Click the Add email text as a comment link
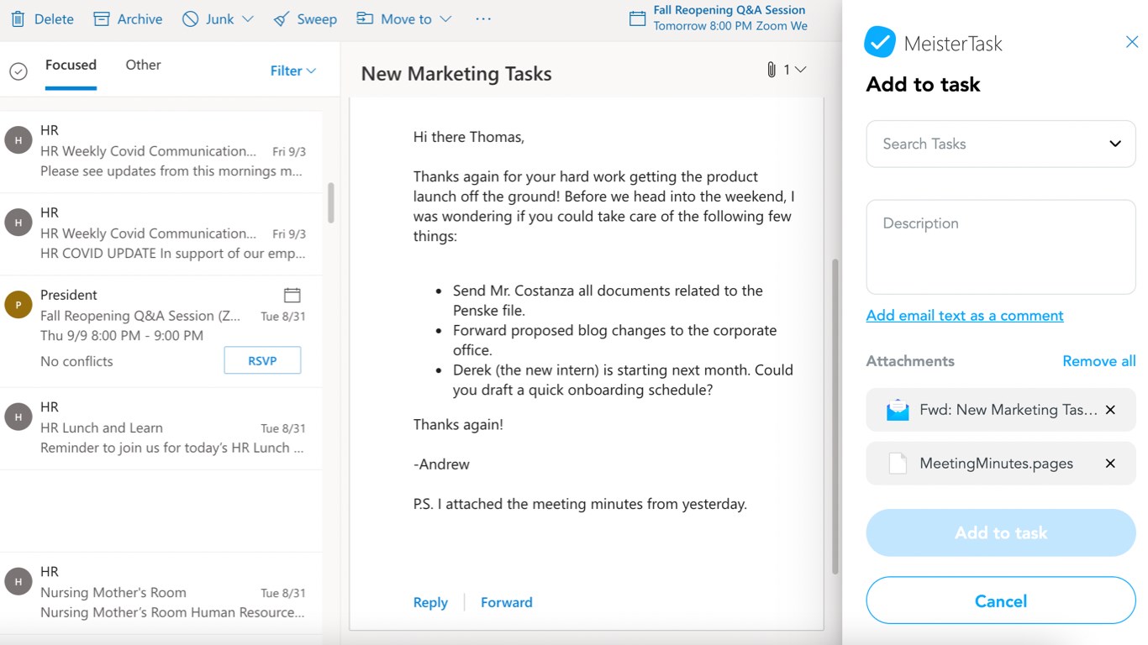This screenshot has height=645, width=1148. (x=965, y=316)
